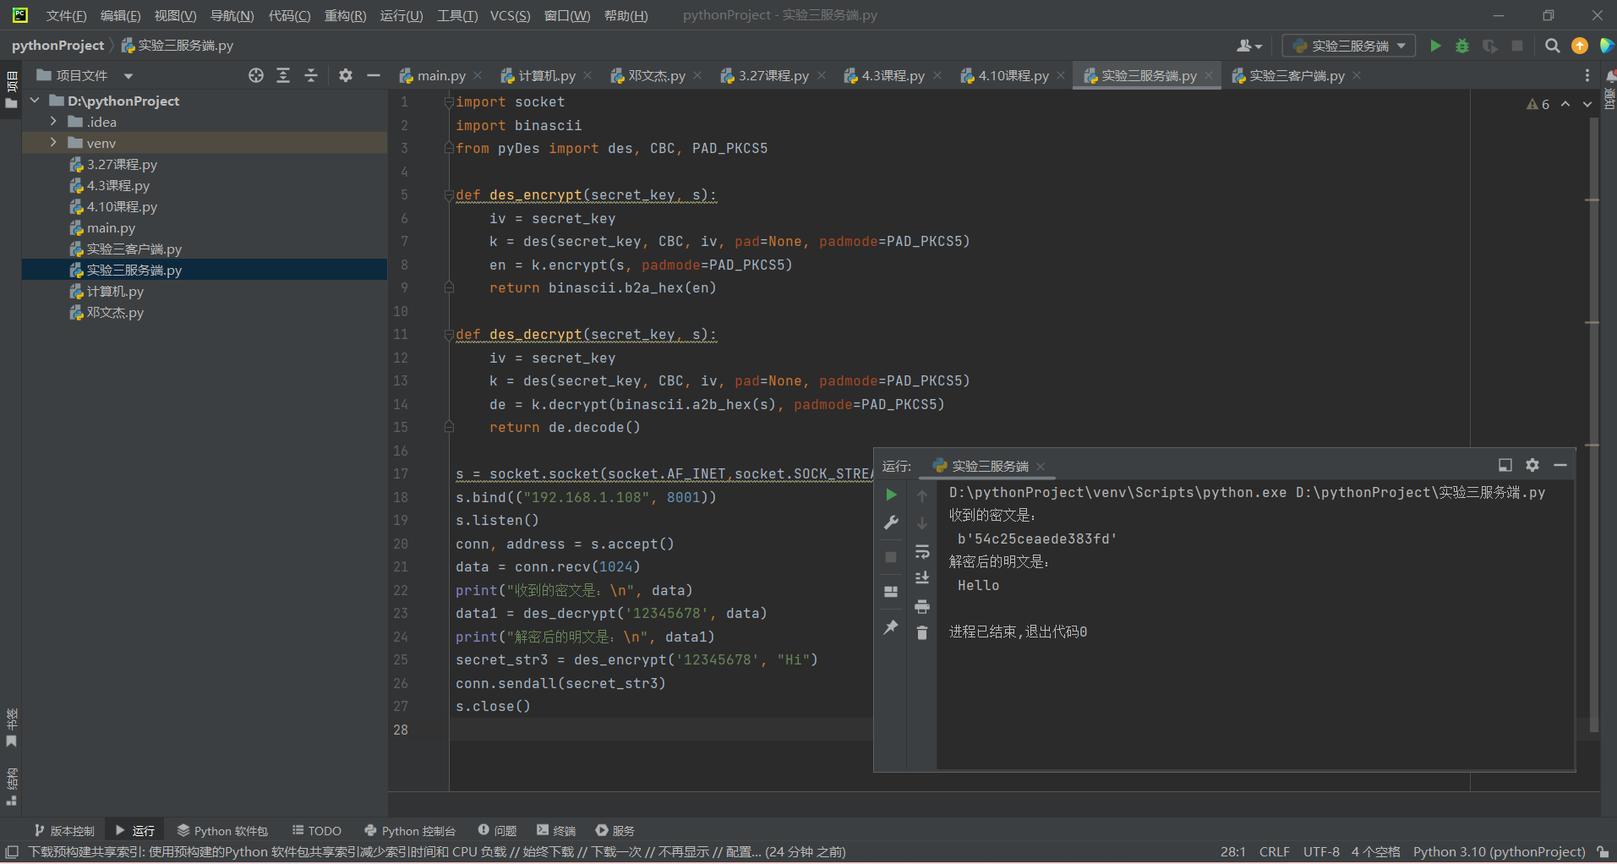This screenshot has height=864, width=1617.
Task: Expand the venv folder node
Action: (53, 143)
